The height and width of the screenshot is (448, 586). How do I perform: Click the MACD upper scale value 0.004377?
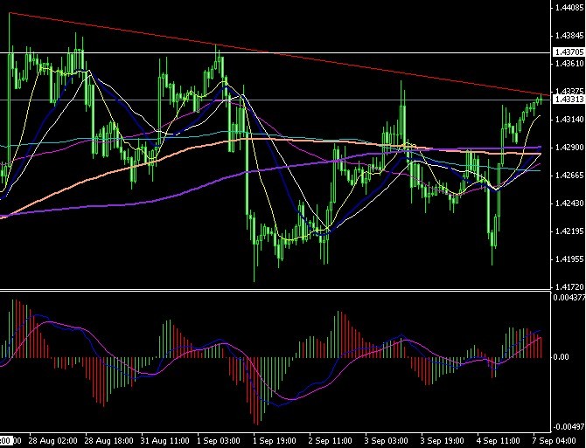point(569,297)
